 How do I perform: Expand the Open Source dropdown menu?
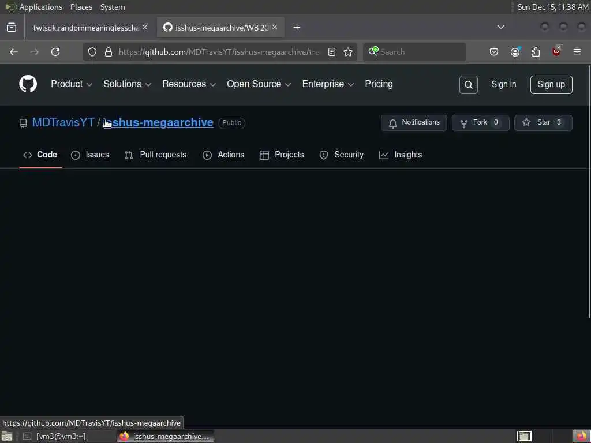coord(259,84)
